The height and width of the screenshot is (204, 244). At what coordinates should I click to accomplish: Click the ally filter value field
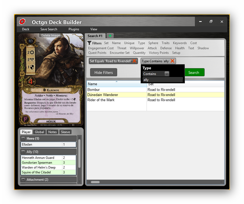tap(162, 80)
